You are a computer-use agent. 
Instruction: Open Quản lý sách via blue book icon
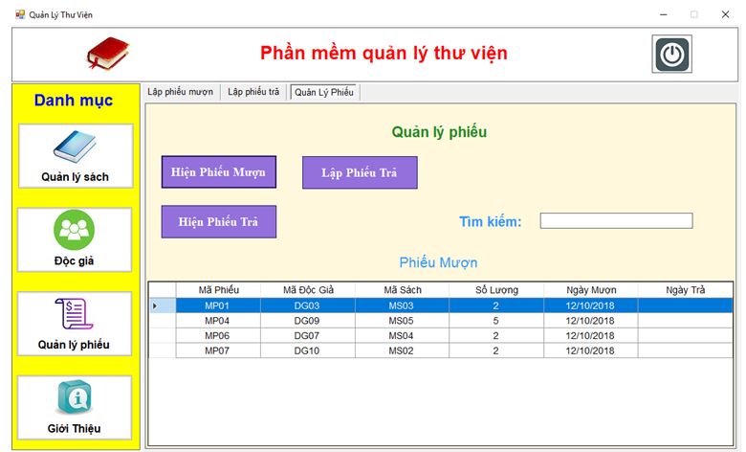point(75,147)
